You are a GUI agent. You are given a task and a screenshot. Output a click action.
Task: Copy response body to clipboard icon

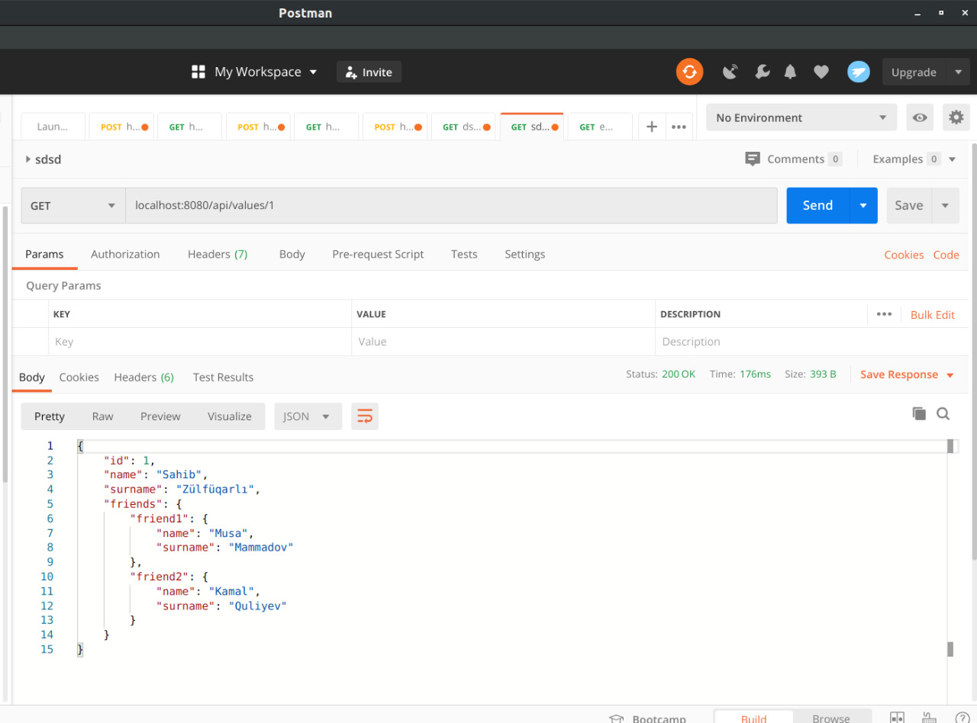919,413
